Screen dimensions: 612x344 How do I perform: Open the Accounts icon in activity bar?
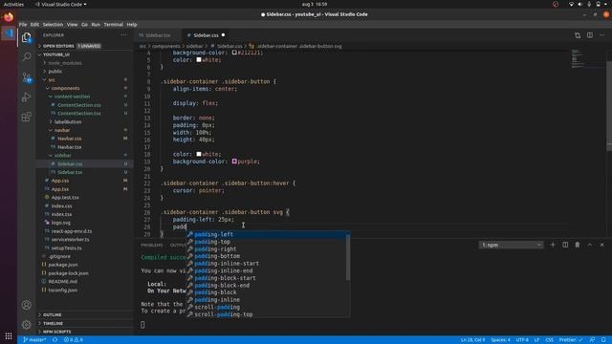coord(26,305)
